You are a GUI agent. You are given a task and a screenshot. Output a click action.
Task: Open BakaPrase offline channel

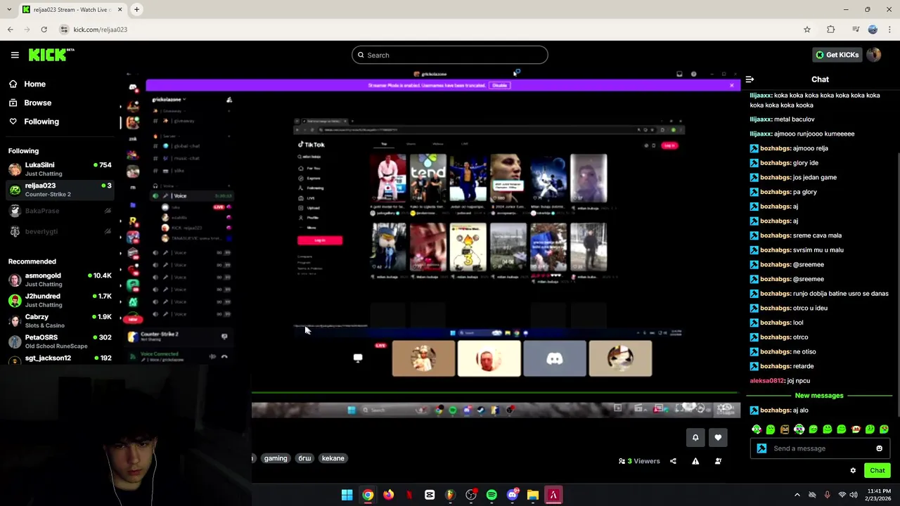60,211
